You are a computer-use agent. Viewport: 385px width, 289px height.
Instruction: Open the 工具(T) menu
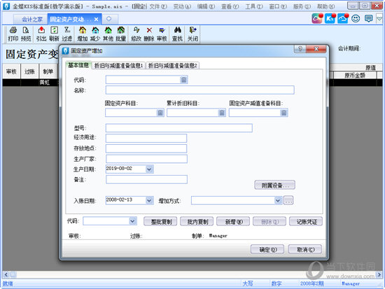(254, 6)
